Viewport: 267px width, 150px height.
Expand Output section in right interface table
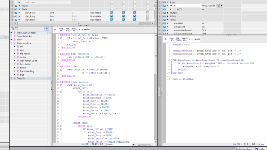point(168,13)
